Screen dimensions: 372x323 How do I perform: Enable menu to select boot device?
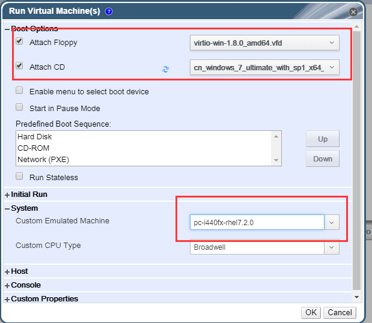19,90
